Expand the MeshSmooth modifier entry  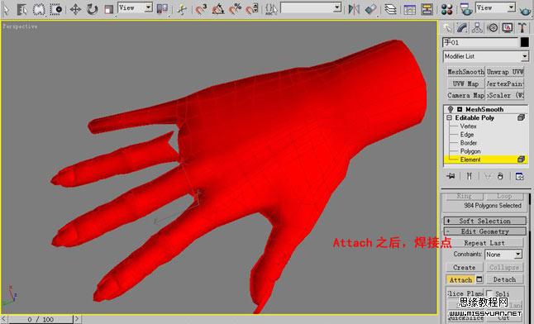[x=460, y=109]
